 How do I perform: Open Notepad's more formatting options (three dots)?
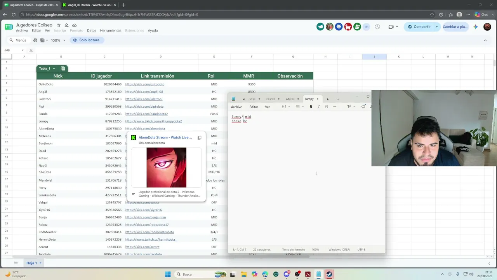coord(334,107)
